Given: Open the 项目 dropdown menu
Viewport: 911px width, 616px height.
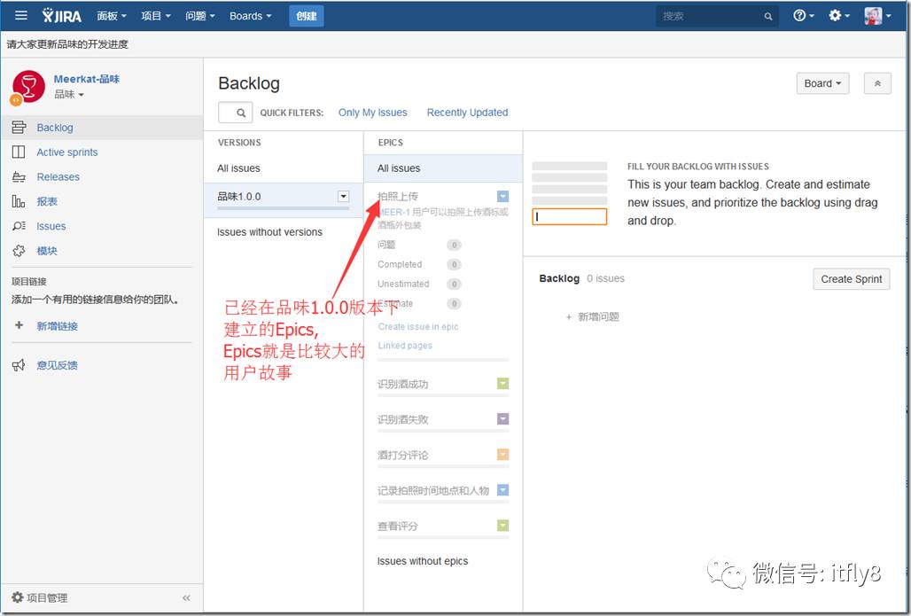Looking at the screenshot, I should (156, 16).
